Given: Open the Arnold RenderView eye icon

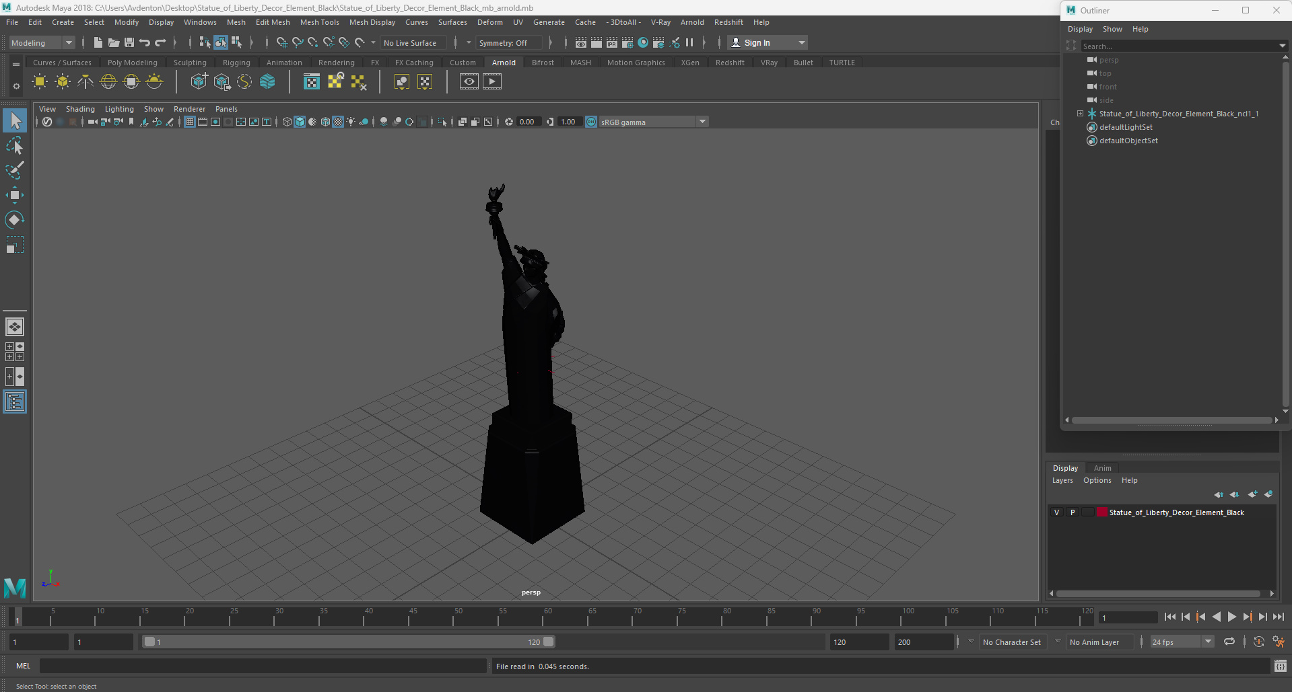Looking at the screenshot, I should click(x=469, y=82).
